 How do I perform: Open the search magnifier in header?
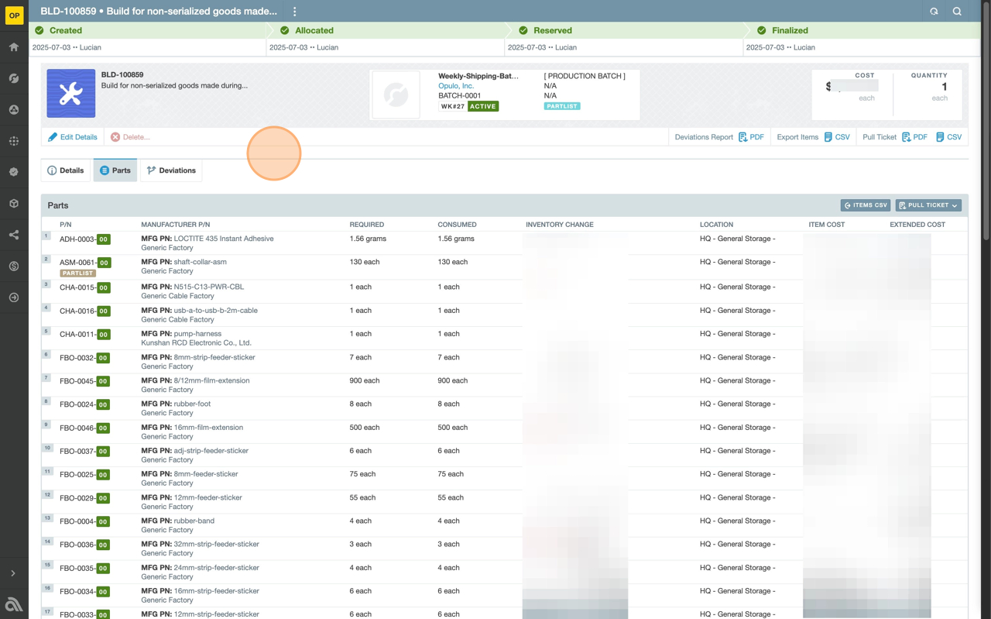pos(957,12)
